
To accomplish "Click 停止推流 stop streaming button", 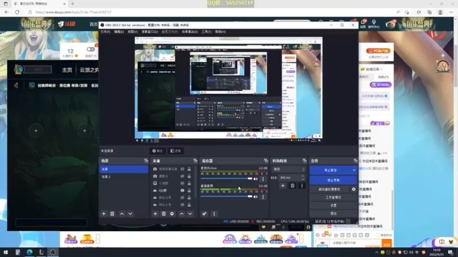I will (331, 170).
